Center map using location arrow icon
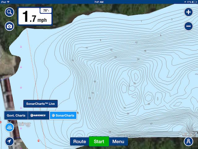The height and width of the screenshot is (149, 198). 10,142
